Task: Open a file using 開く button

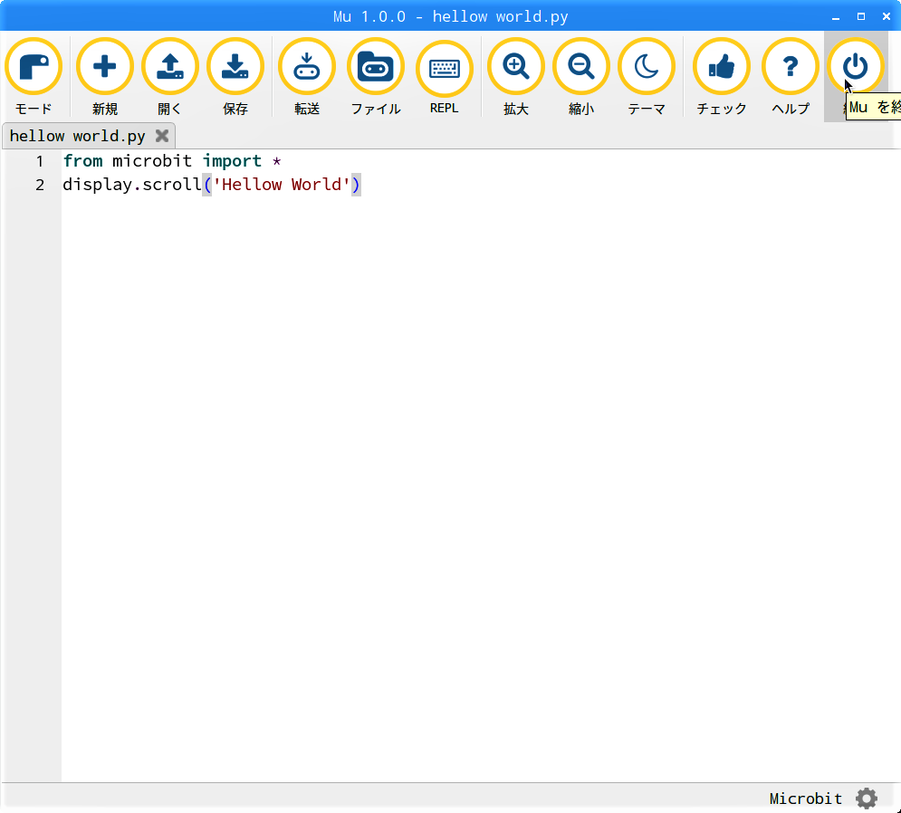Action: 170,68
